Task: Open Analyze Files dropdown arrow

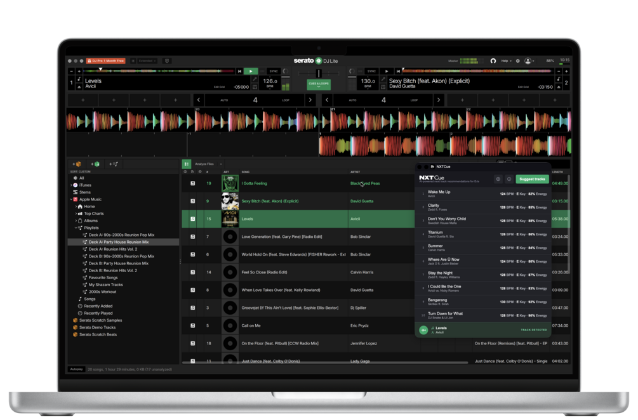Action: point(221,164)
